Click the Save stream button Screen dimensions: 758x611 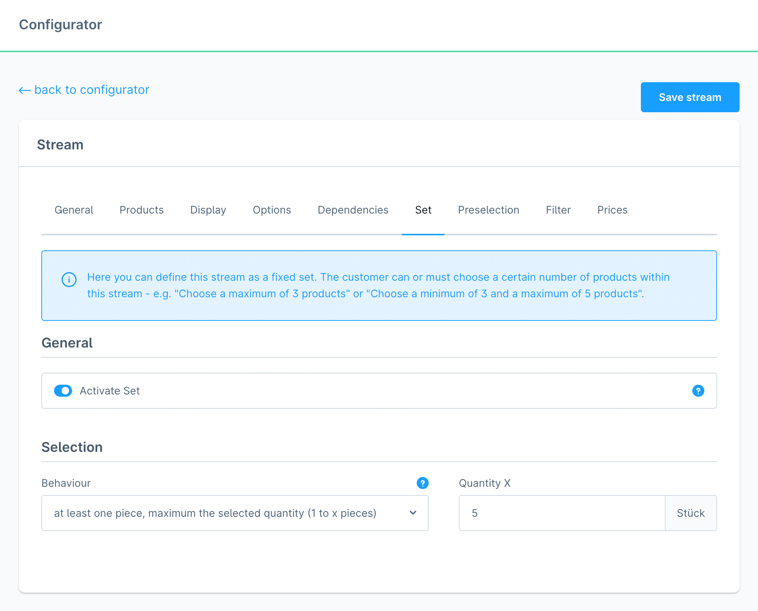coord(689,96)
